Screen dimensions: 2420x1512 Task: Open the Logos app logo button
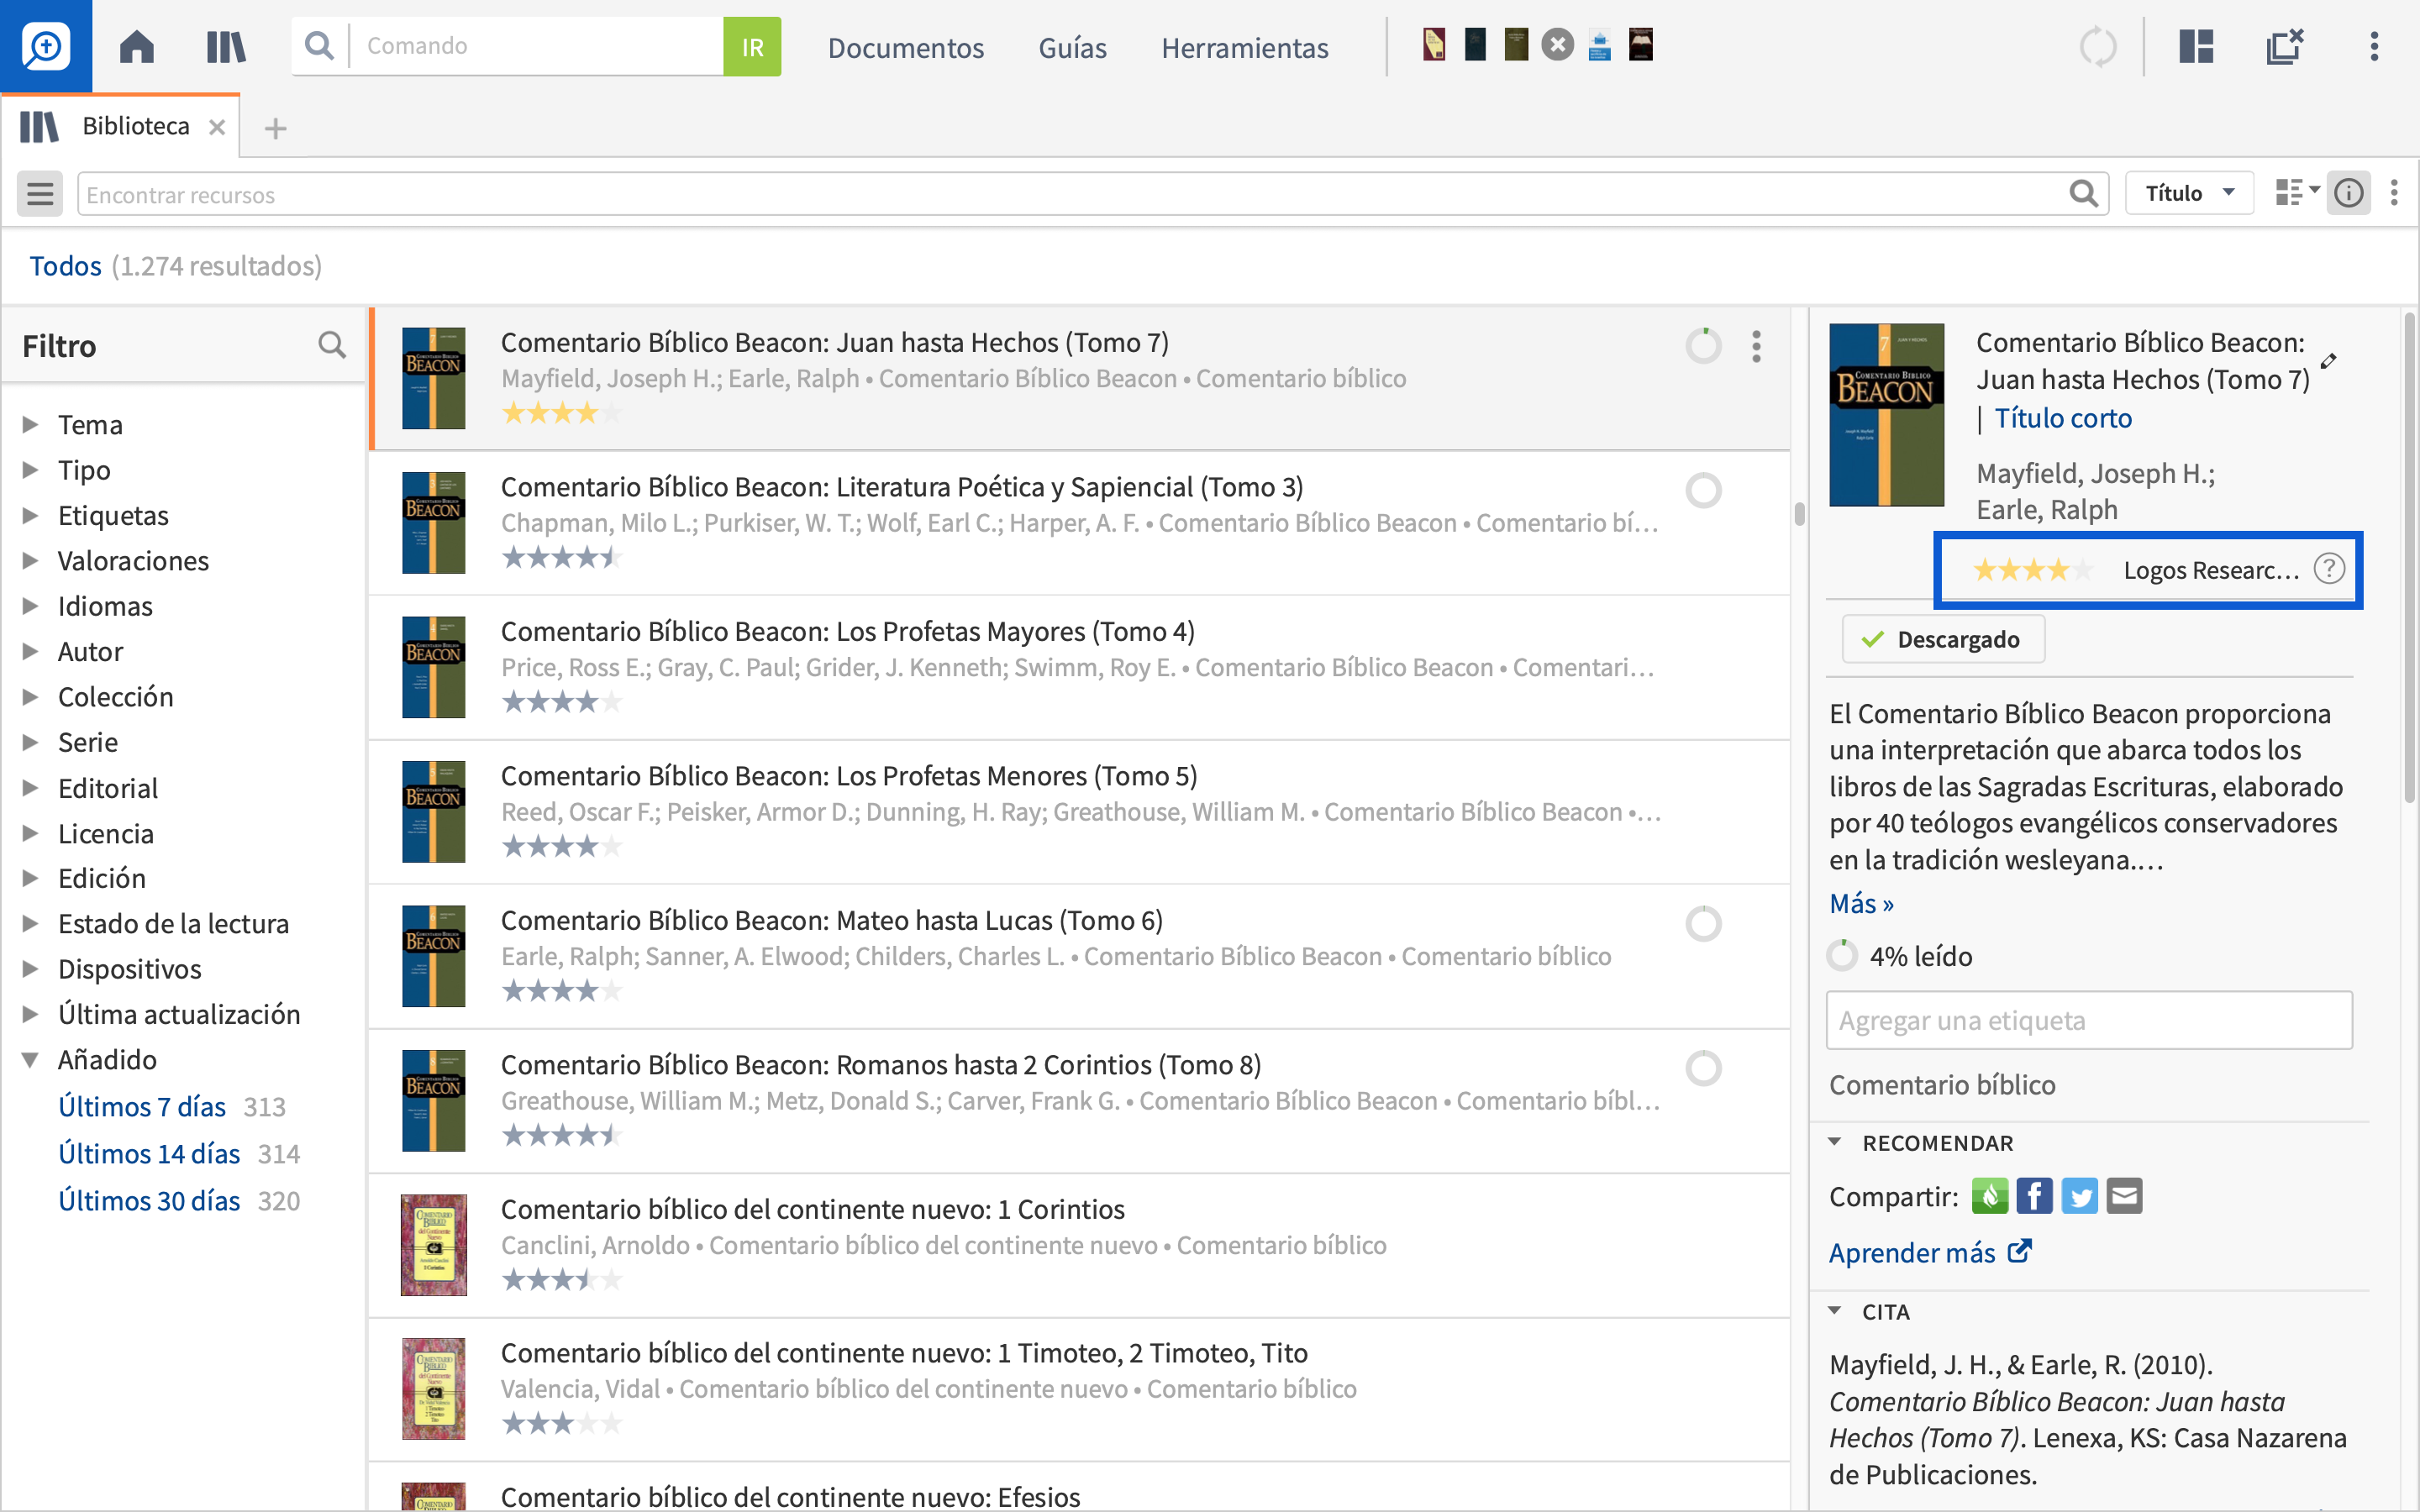(x=46, y=46)
